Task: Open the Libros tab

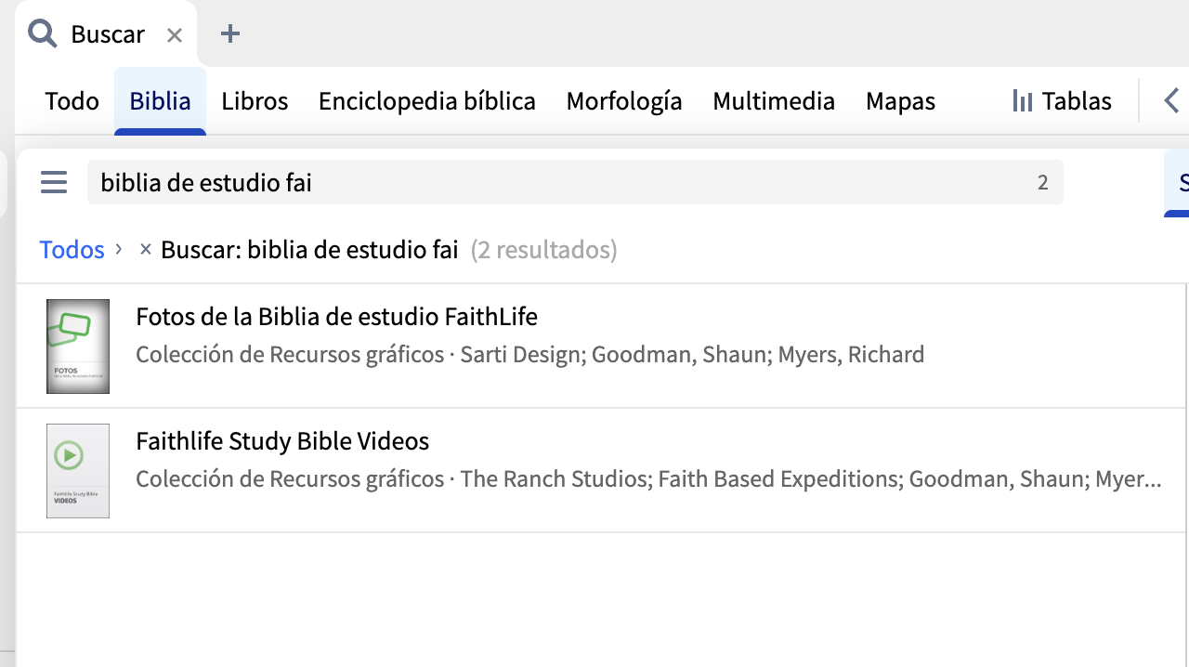Action: (255, 101)
